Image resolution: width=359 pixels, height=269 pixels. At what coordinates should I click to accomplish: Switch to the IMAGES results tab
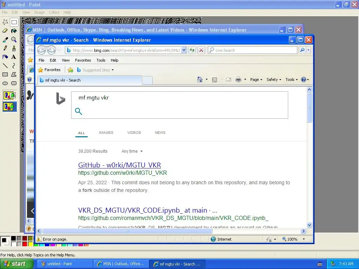coord(106,132)
